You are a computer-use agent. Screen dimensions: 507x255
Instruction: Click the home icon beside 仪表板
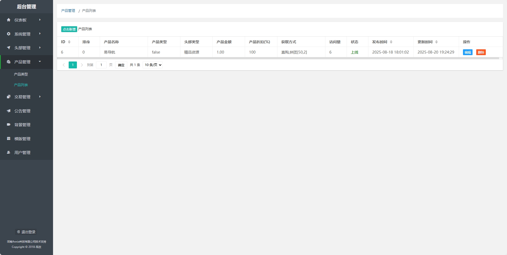click(8, 20)
